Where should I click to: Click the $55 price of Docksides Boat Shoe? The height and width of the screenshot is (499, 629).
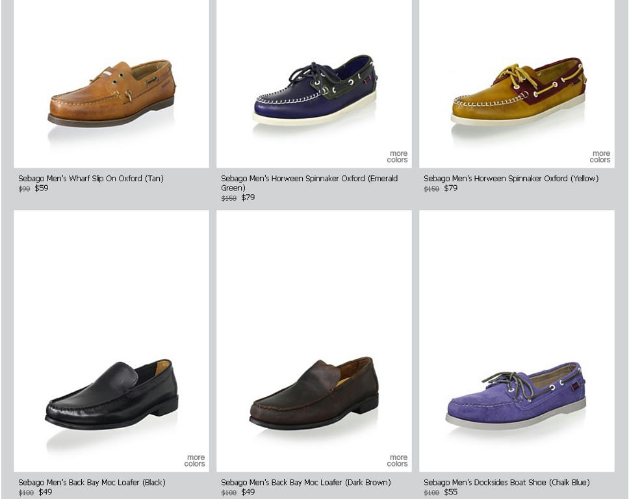point(450,493)
